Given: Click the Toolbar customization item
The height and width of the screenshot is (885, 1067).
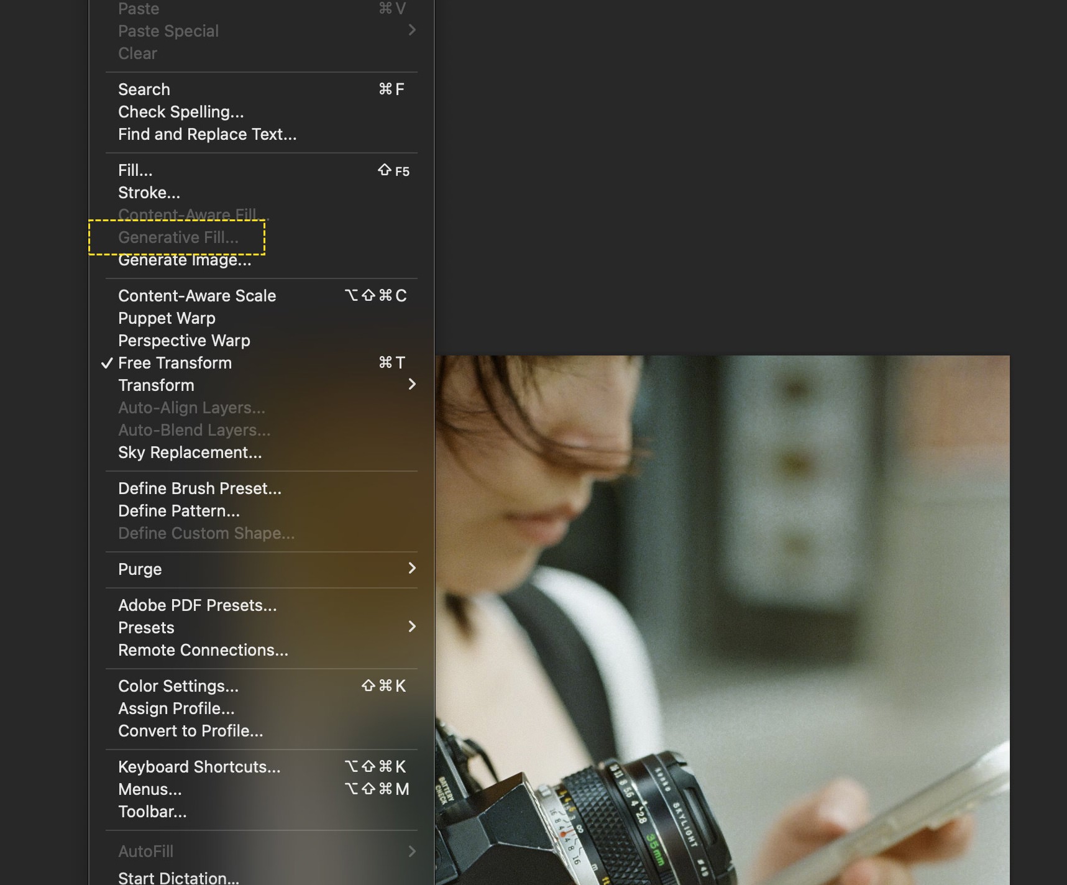Looking at the screenshot, I should coord(152,812).
